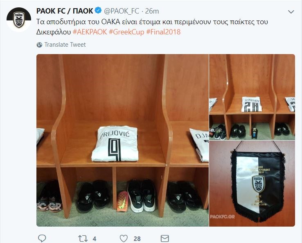Click the reply speech bubble icon
The height and width of the screenshot is (243, 302).
(x=42, y=238)
